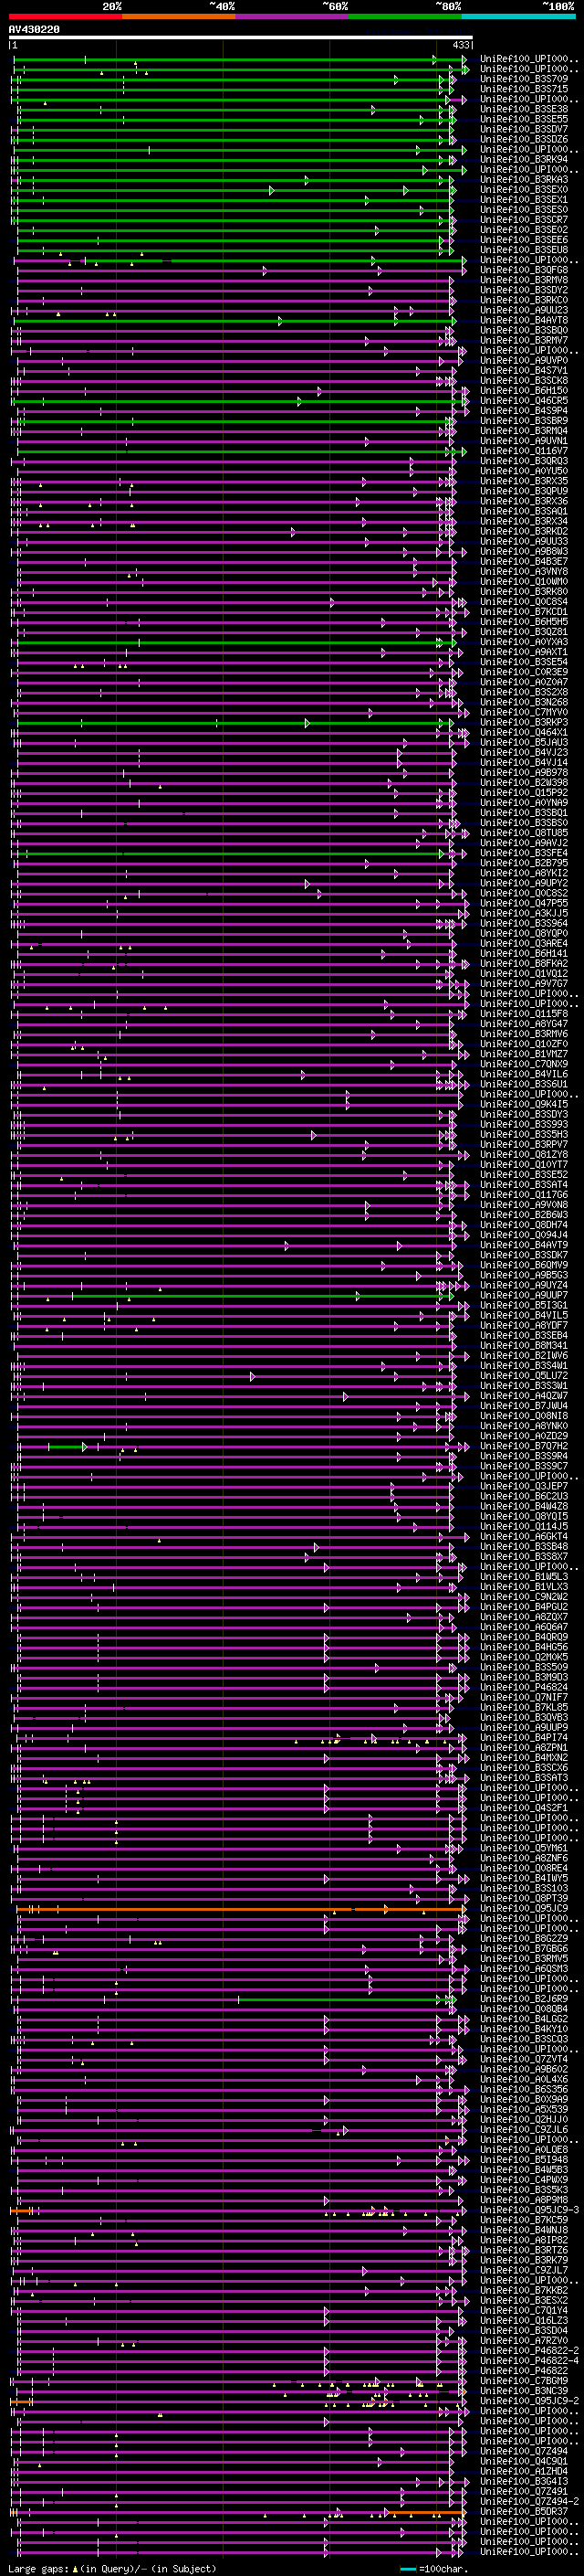Choose the UniRef100_Q4C9Q1 hit label
The image size is (584, 2576).
[x=524, y=2460]
